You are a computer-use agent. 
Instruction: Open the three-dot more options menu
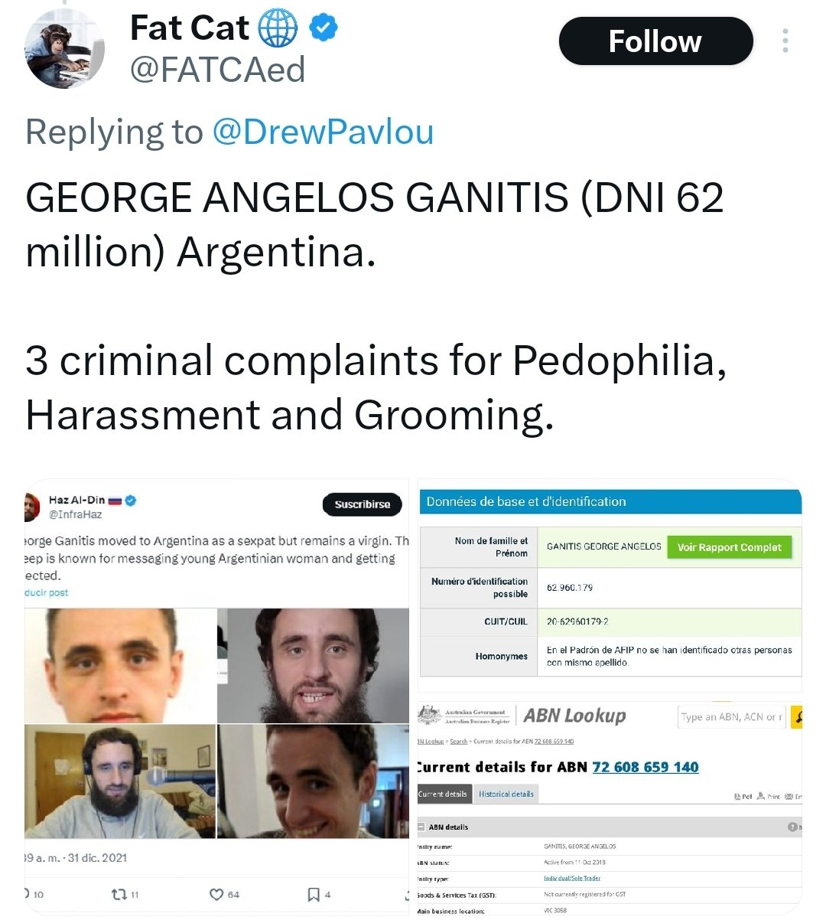[x=785, y=41]
